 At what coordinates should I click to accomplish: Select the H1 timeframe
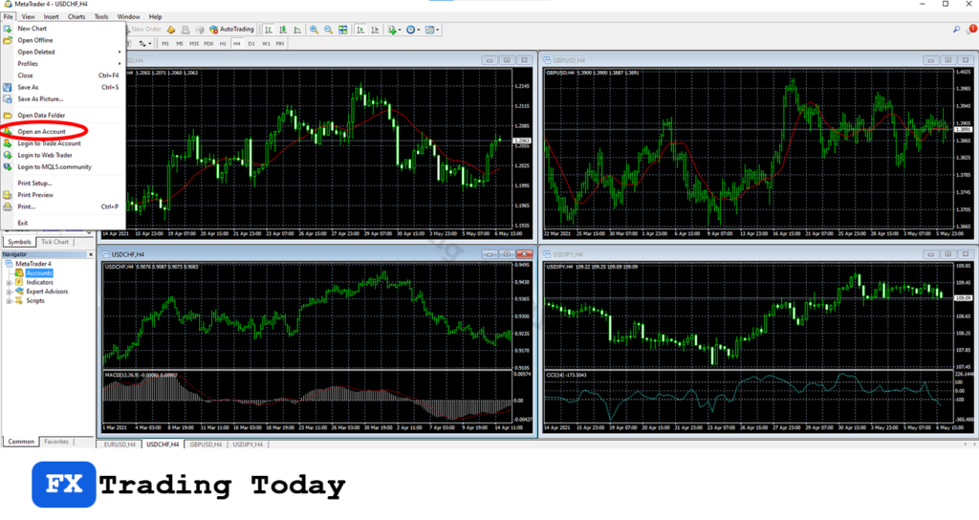tap(223, 44)
